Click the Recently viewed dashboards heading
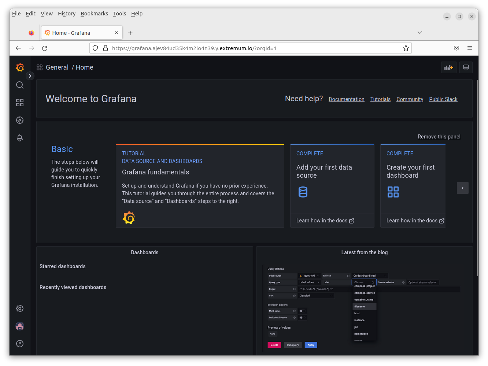The image size is (488, 366). tap(73, 287)
